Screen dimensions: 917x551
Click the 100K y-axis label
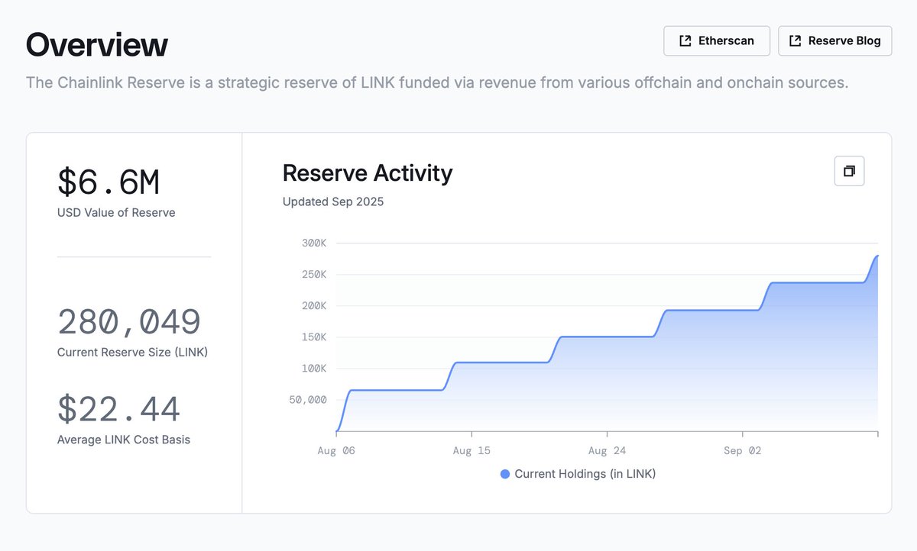[x=314, y=369]
